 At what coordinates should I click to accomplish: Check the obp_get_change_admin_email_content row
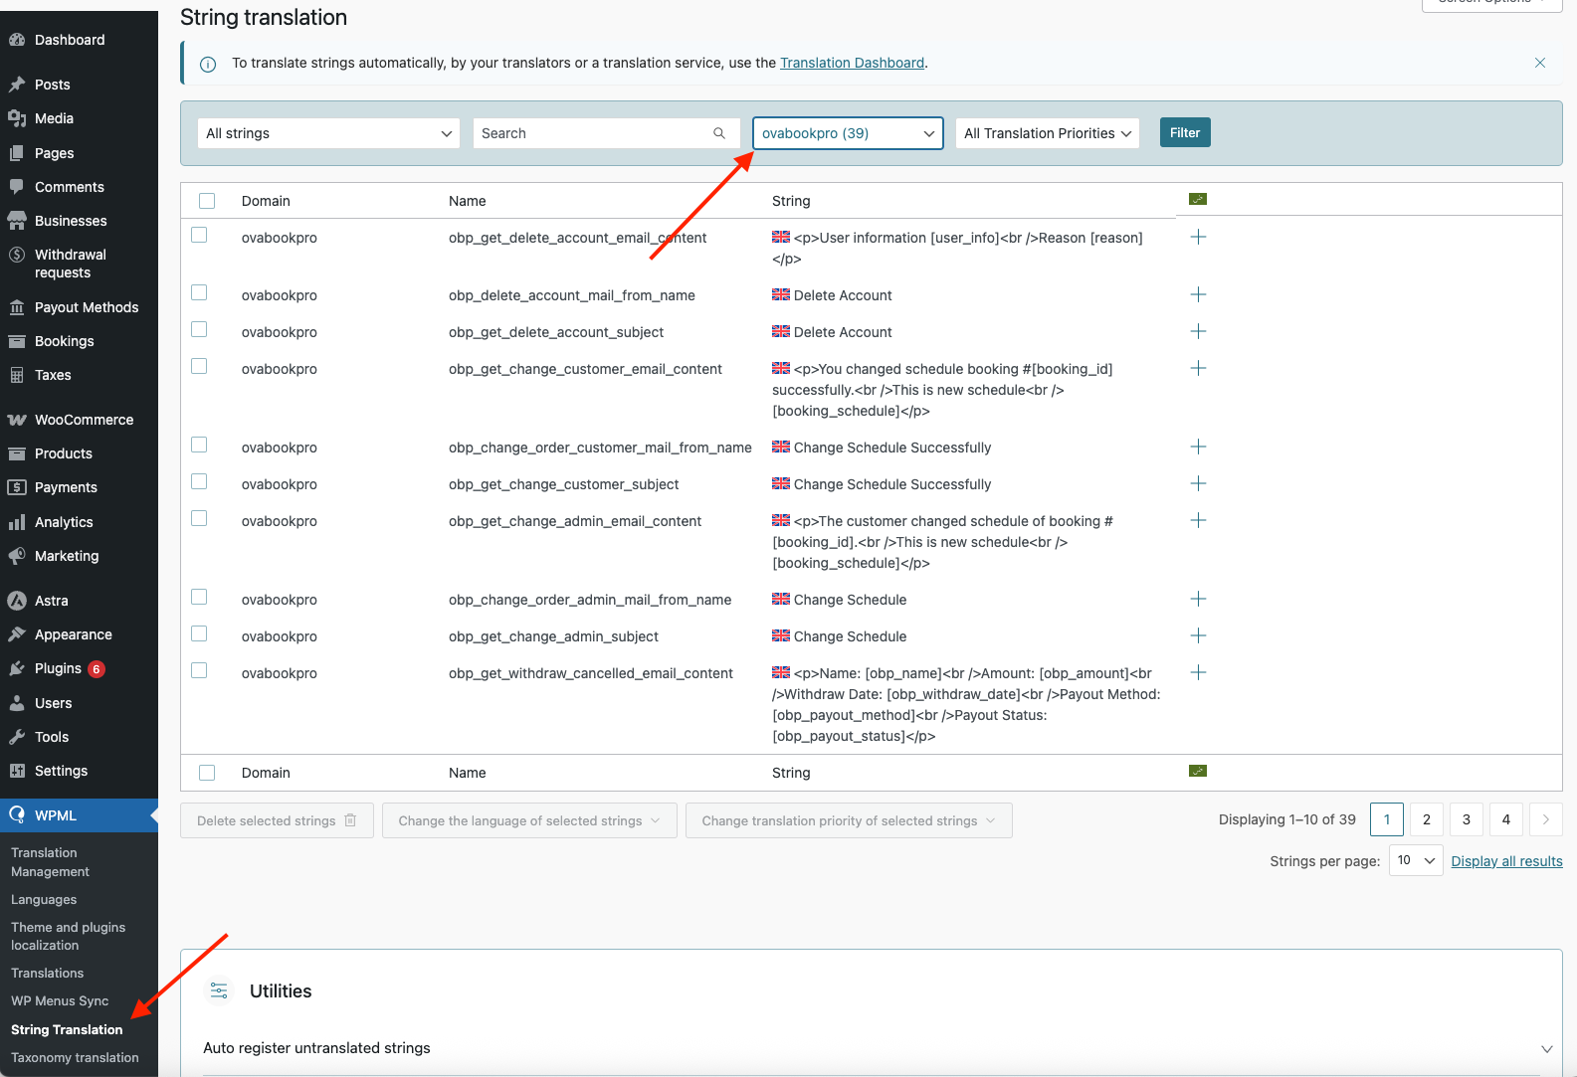(x=199, y=518)
